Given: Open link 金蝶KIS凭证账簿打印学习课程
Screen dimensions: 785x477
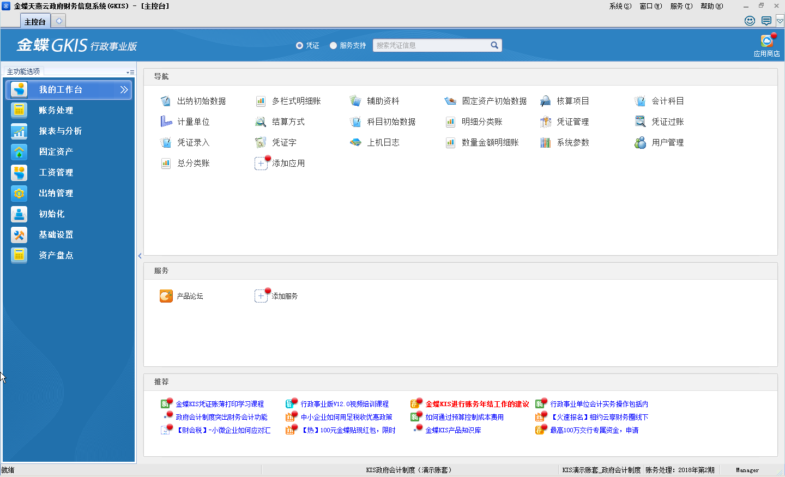Looking at the screenshot, I should pyautogui.click(x=220, y=404).
